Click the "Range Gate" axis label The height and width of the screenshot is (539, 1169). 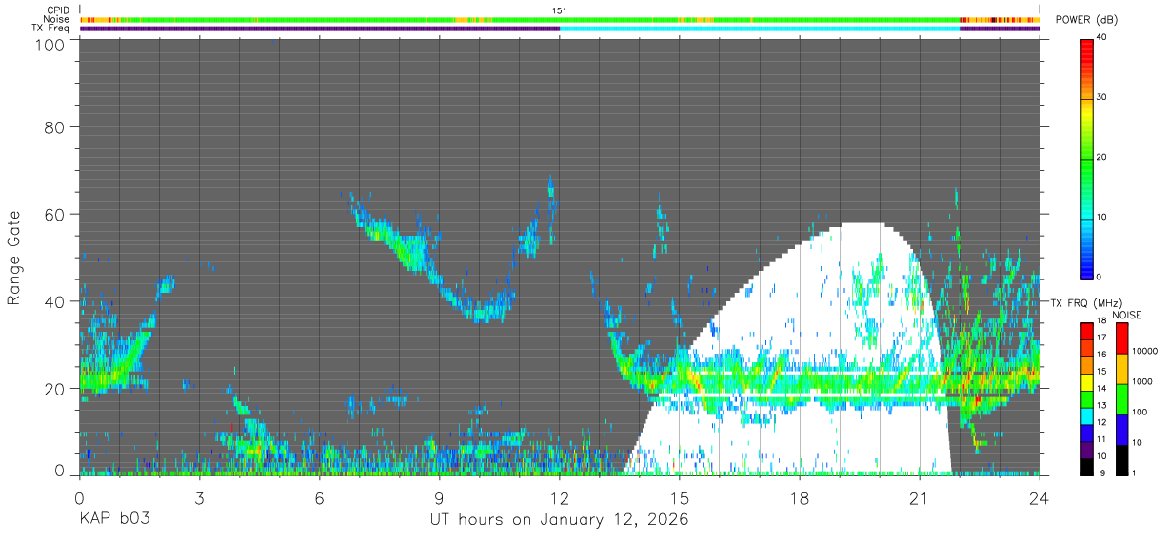coord(14,259)
